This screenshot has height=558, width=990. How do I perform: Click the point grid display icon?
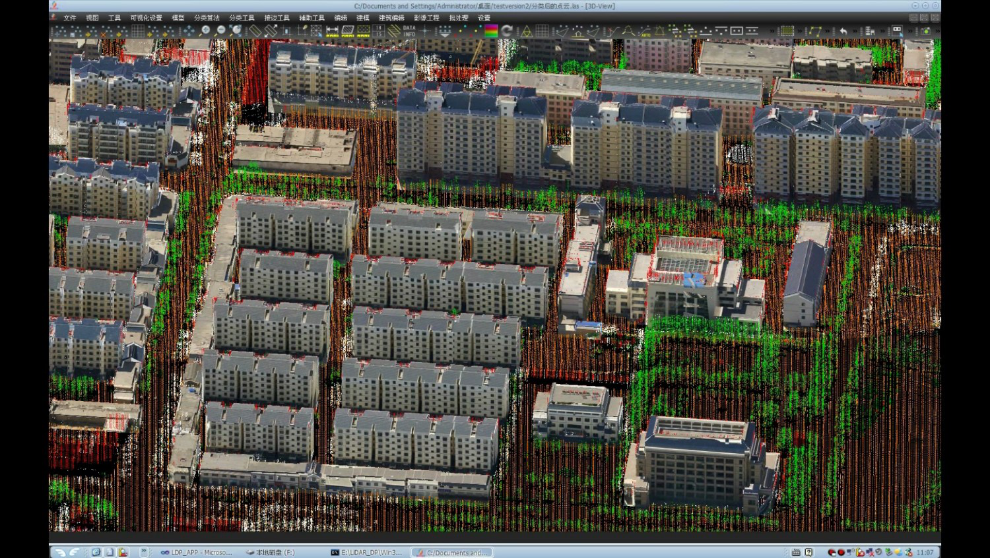click(x=138, y=31)
